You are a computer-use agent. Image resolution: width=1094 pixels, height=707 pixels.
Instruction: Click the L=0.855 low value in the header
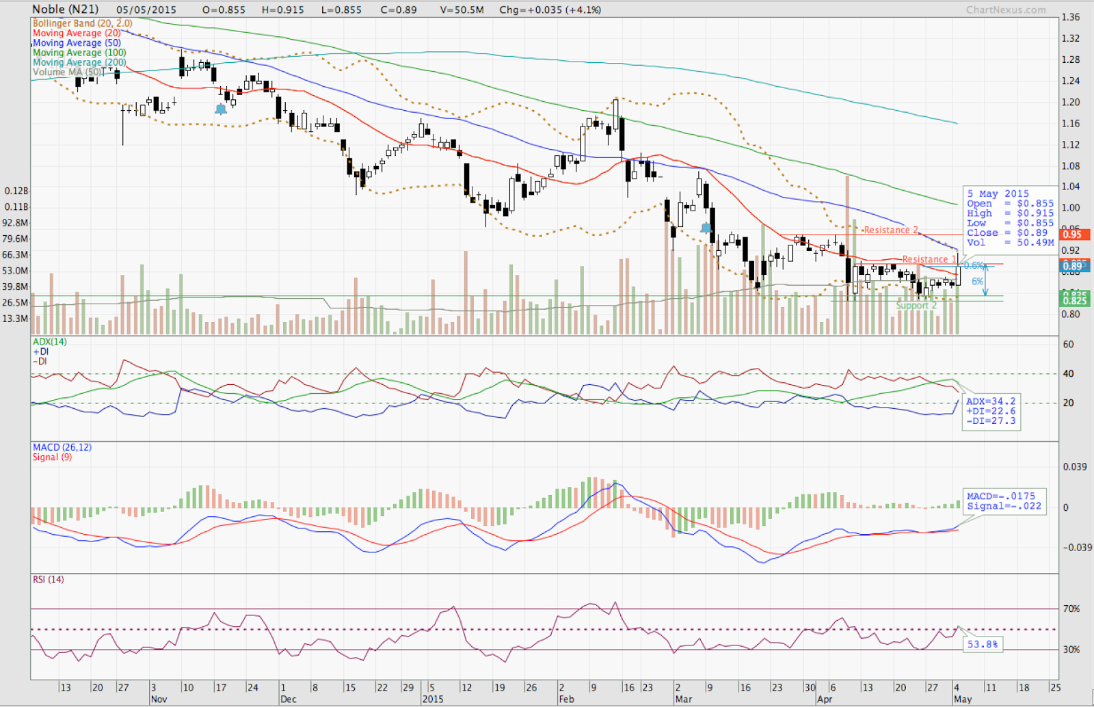(341, 10)
